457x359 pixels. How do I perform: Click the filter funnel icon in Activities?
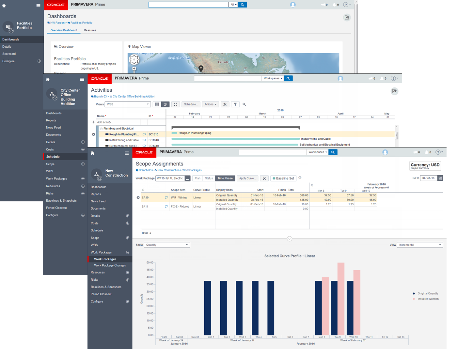[235, 104]
